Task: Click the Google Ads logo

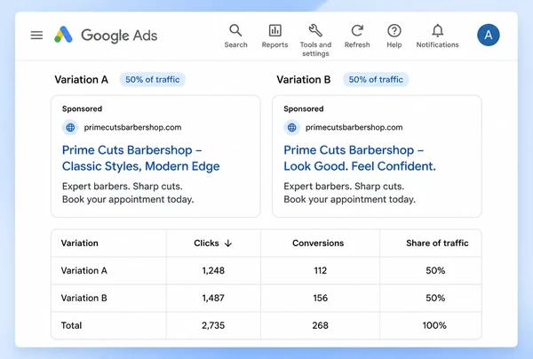Action: click(x=64, y=35)
